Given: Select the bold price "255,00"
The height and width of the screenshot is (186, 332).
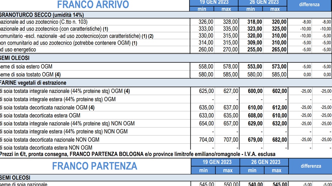Looking at the screenshot, I should pyautogui.click(x=255, y=49).
